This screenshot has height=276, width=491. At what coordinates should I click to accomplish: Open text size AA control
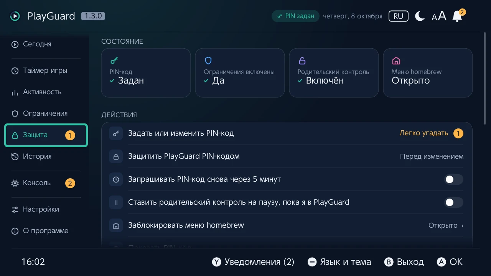tap(439, 16)
